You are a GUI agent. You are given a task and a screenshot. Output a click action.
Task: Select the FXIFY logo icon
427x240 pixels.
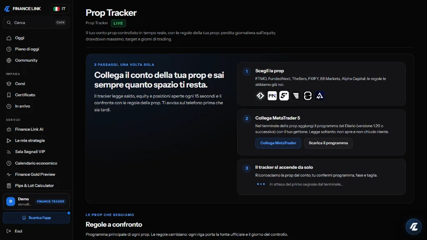click(x=296, y=96)
